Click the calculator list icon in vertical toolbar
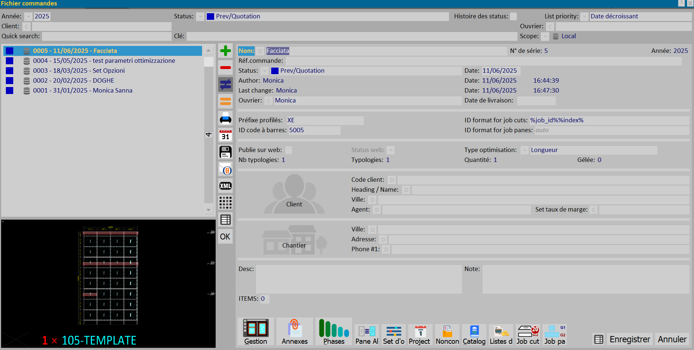Image resolution: width=694 pixels, height=350 pixels. 225,220
